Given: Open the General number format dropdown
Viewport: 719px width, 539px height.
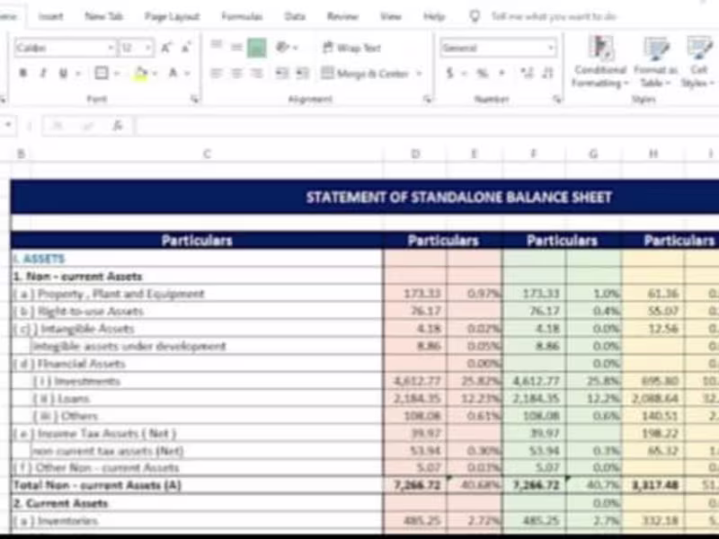Looking at the screenshot, I should coord(550,48).
